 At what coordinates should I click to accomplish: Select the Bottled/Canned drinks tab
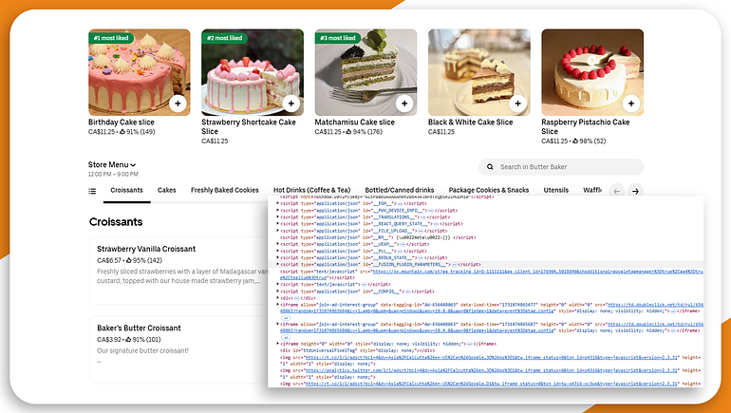click(400, 190)
